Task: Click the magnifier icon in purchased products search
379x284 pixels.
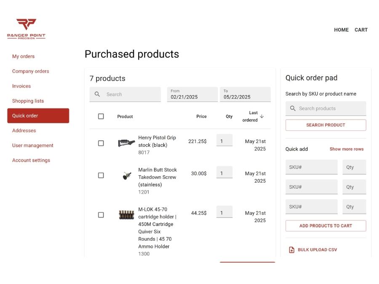Action: coord(97,94)
